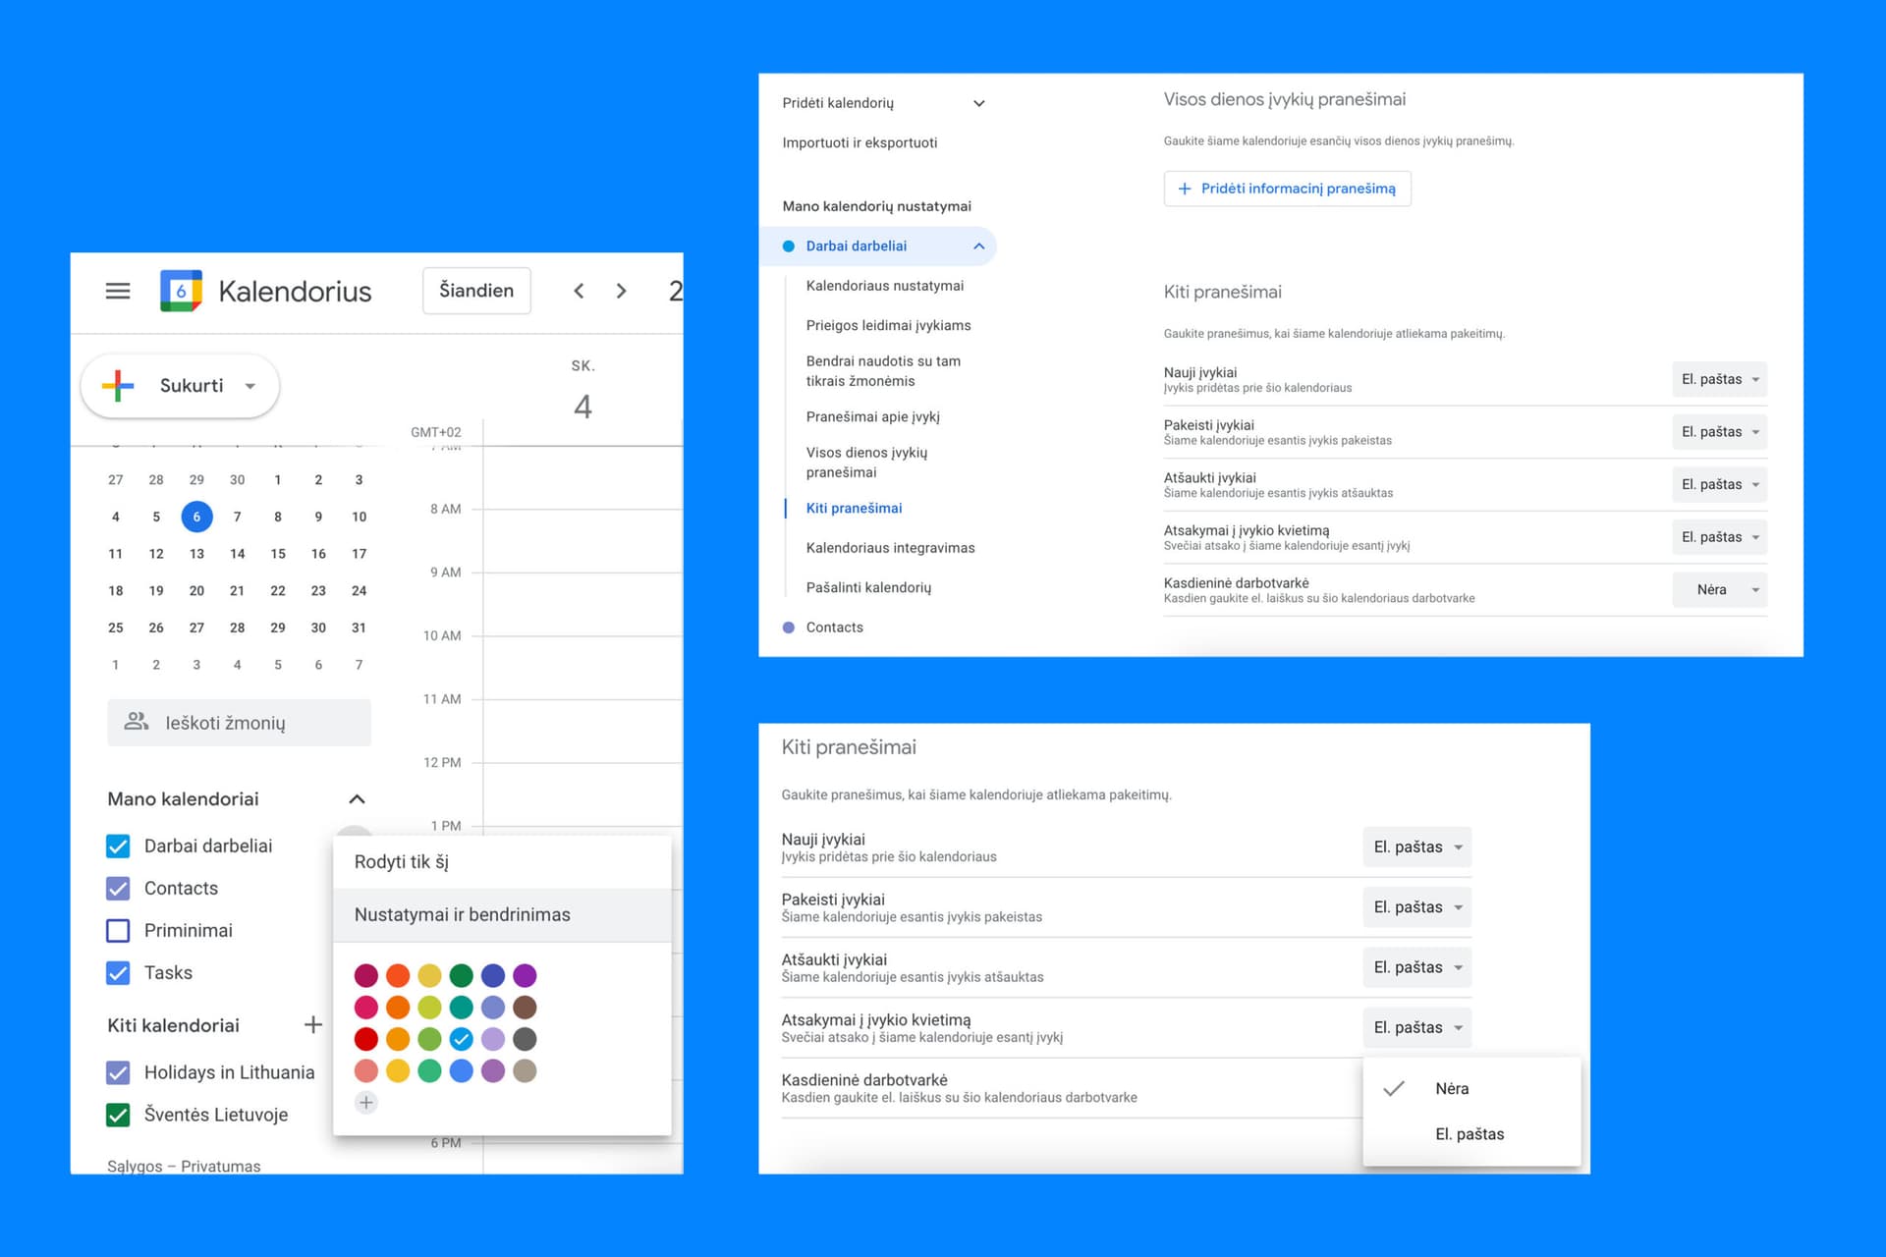Click the Google Calendar logo
Viewport: 1886px width, 1257px height.
[181, 291]
